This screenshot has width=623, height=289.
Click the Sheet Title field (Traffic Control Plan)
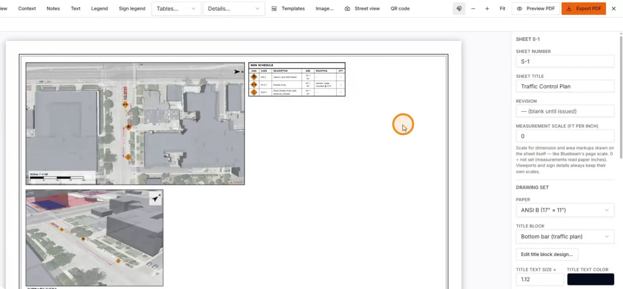[x=565, y=86]
